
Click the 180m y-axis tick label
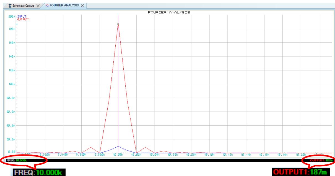tap(12, 29)
